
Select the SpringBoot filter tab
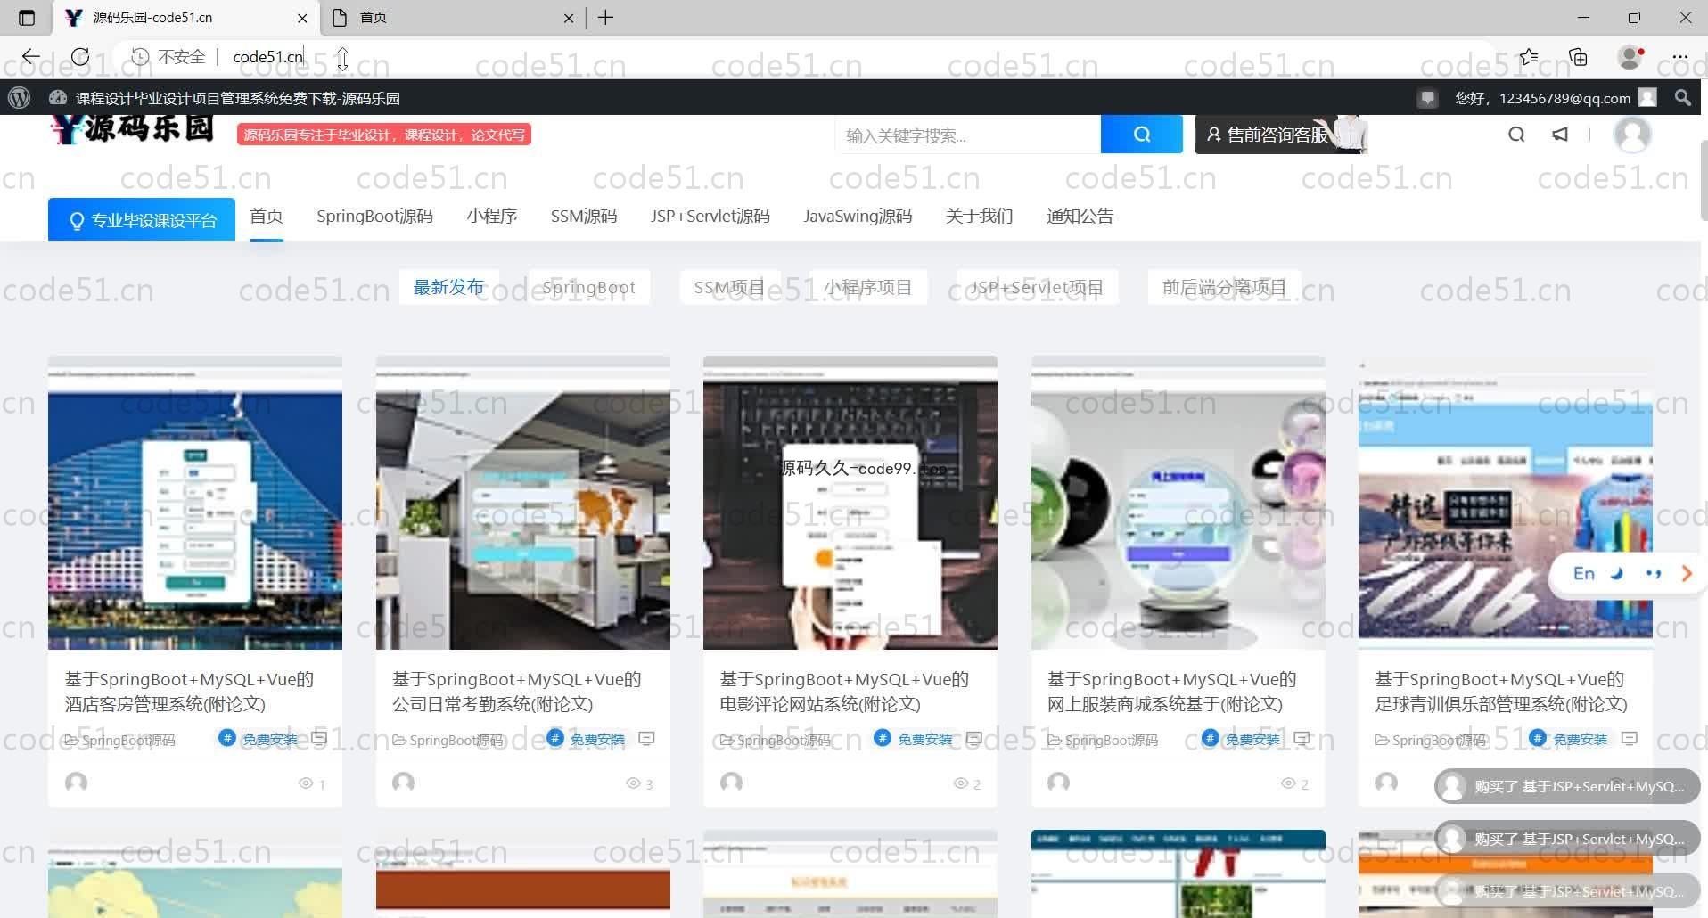click(x=589, y=287)
